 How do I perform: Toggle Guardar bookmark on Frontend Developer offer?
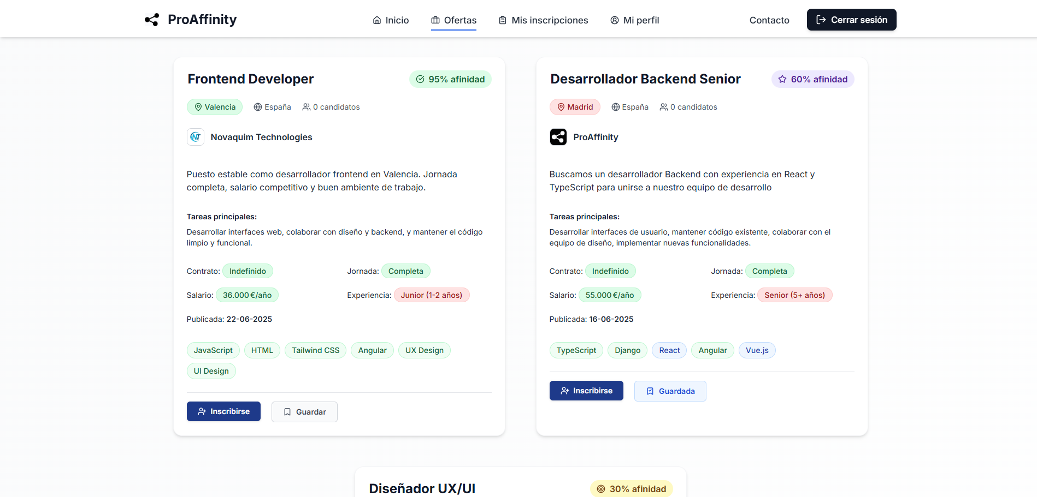click(304, 412)
